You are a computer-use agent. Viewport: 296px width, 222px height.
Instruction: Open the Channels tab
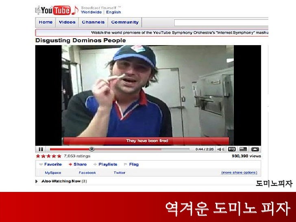[93, 22]
